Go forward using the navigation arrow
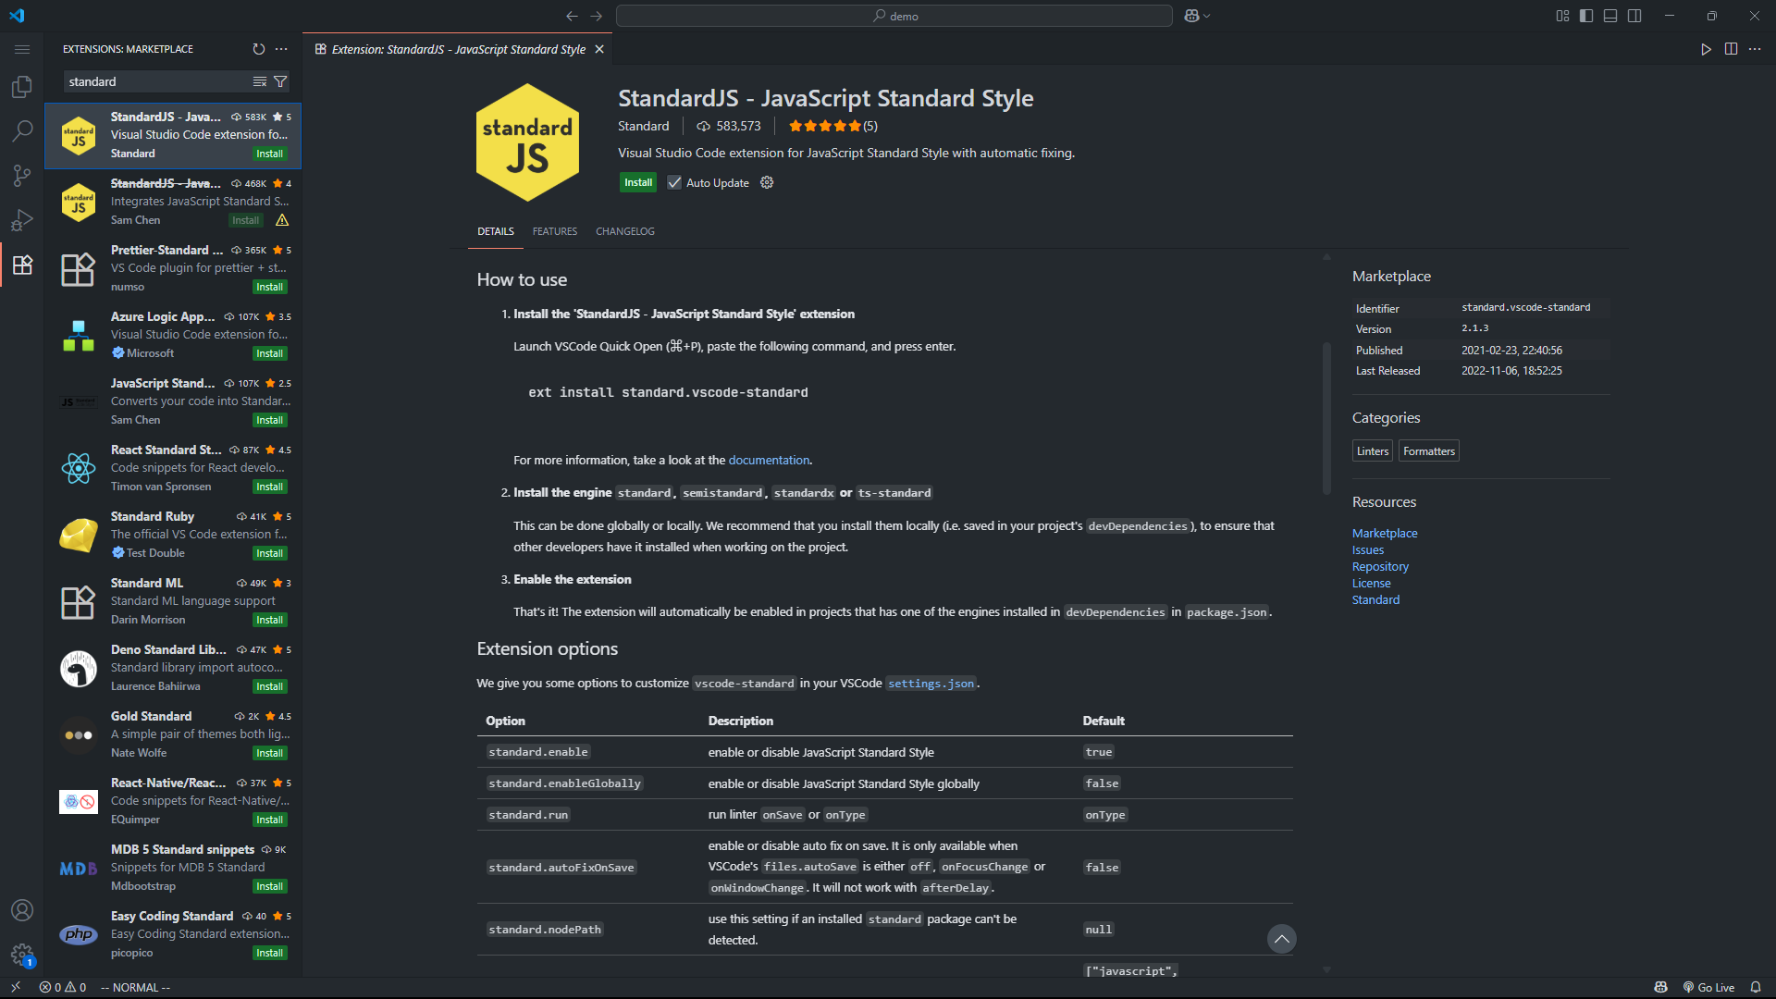Viewport: 1776px width, 999px height. tap(596, 16)
